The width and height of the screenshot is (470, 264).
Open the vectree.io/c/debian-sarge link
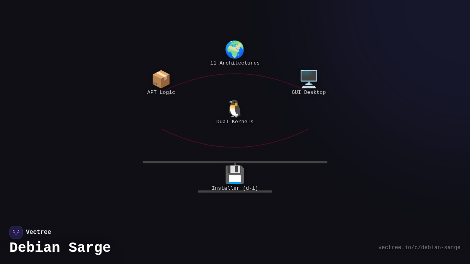tap(419, 247)
